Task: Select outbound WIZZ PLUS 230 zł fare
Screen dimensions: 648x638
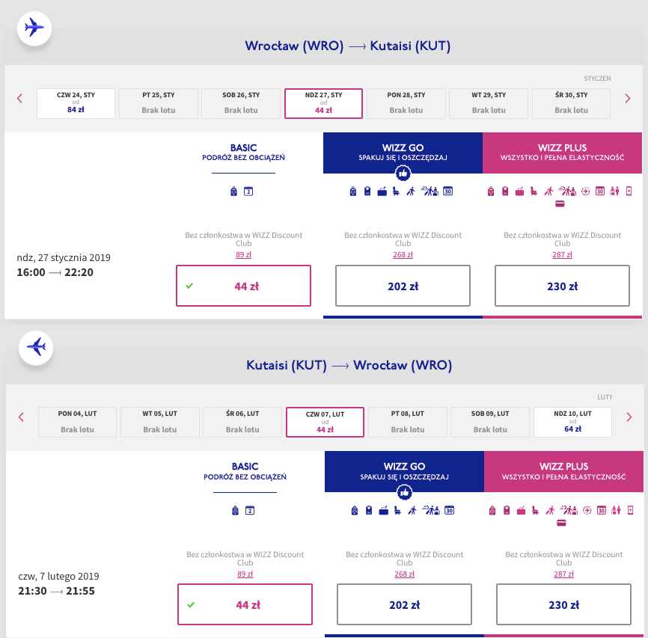Action: pyautogui.click(x=563, y=286)
